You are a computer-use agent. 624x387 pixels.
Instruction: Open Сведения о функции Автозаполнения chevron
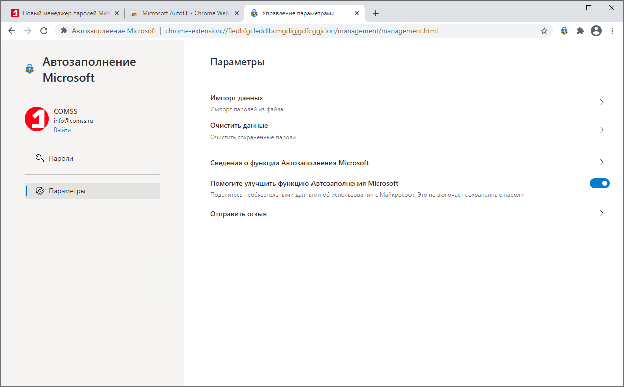602,162
